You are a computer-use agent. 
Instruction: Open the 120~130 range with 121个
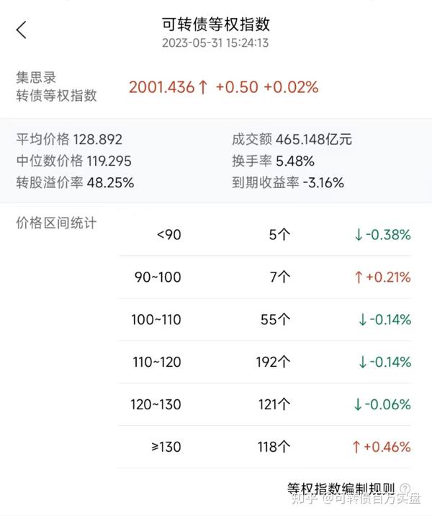265,404
